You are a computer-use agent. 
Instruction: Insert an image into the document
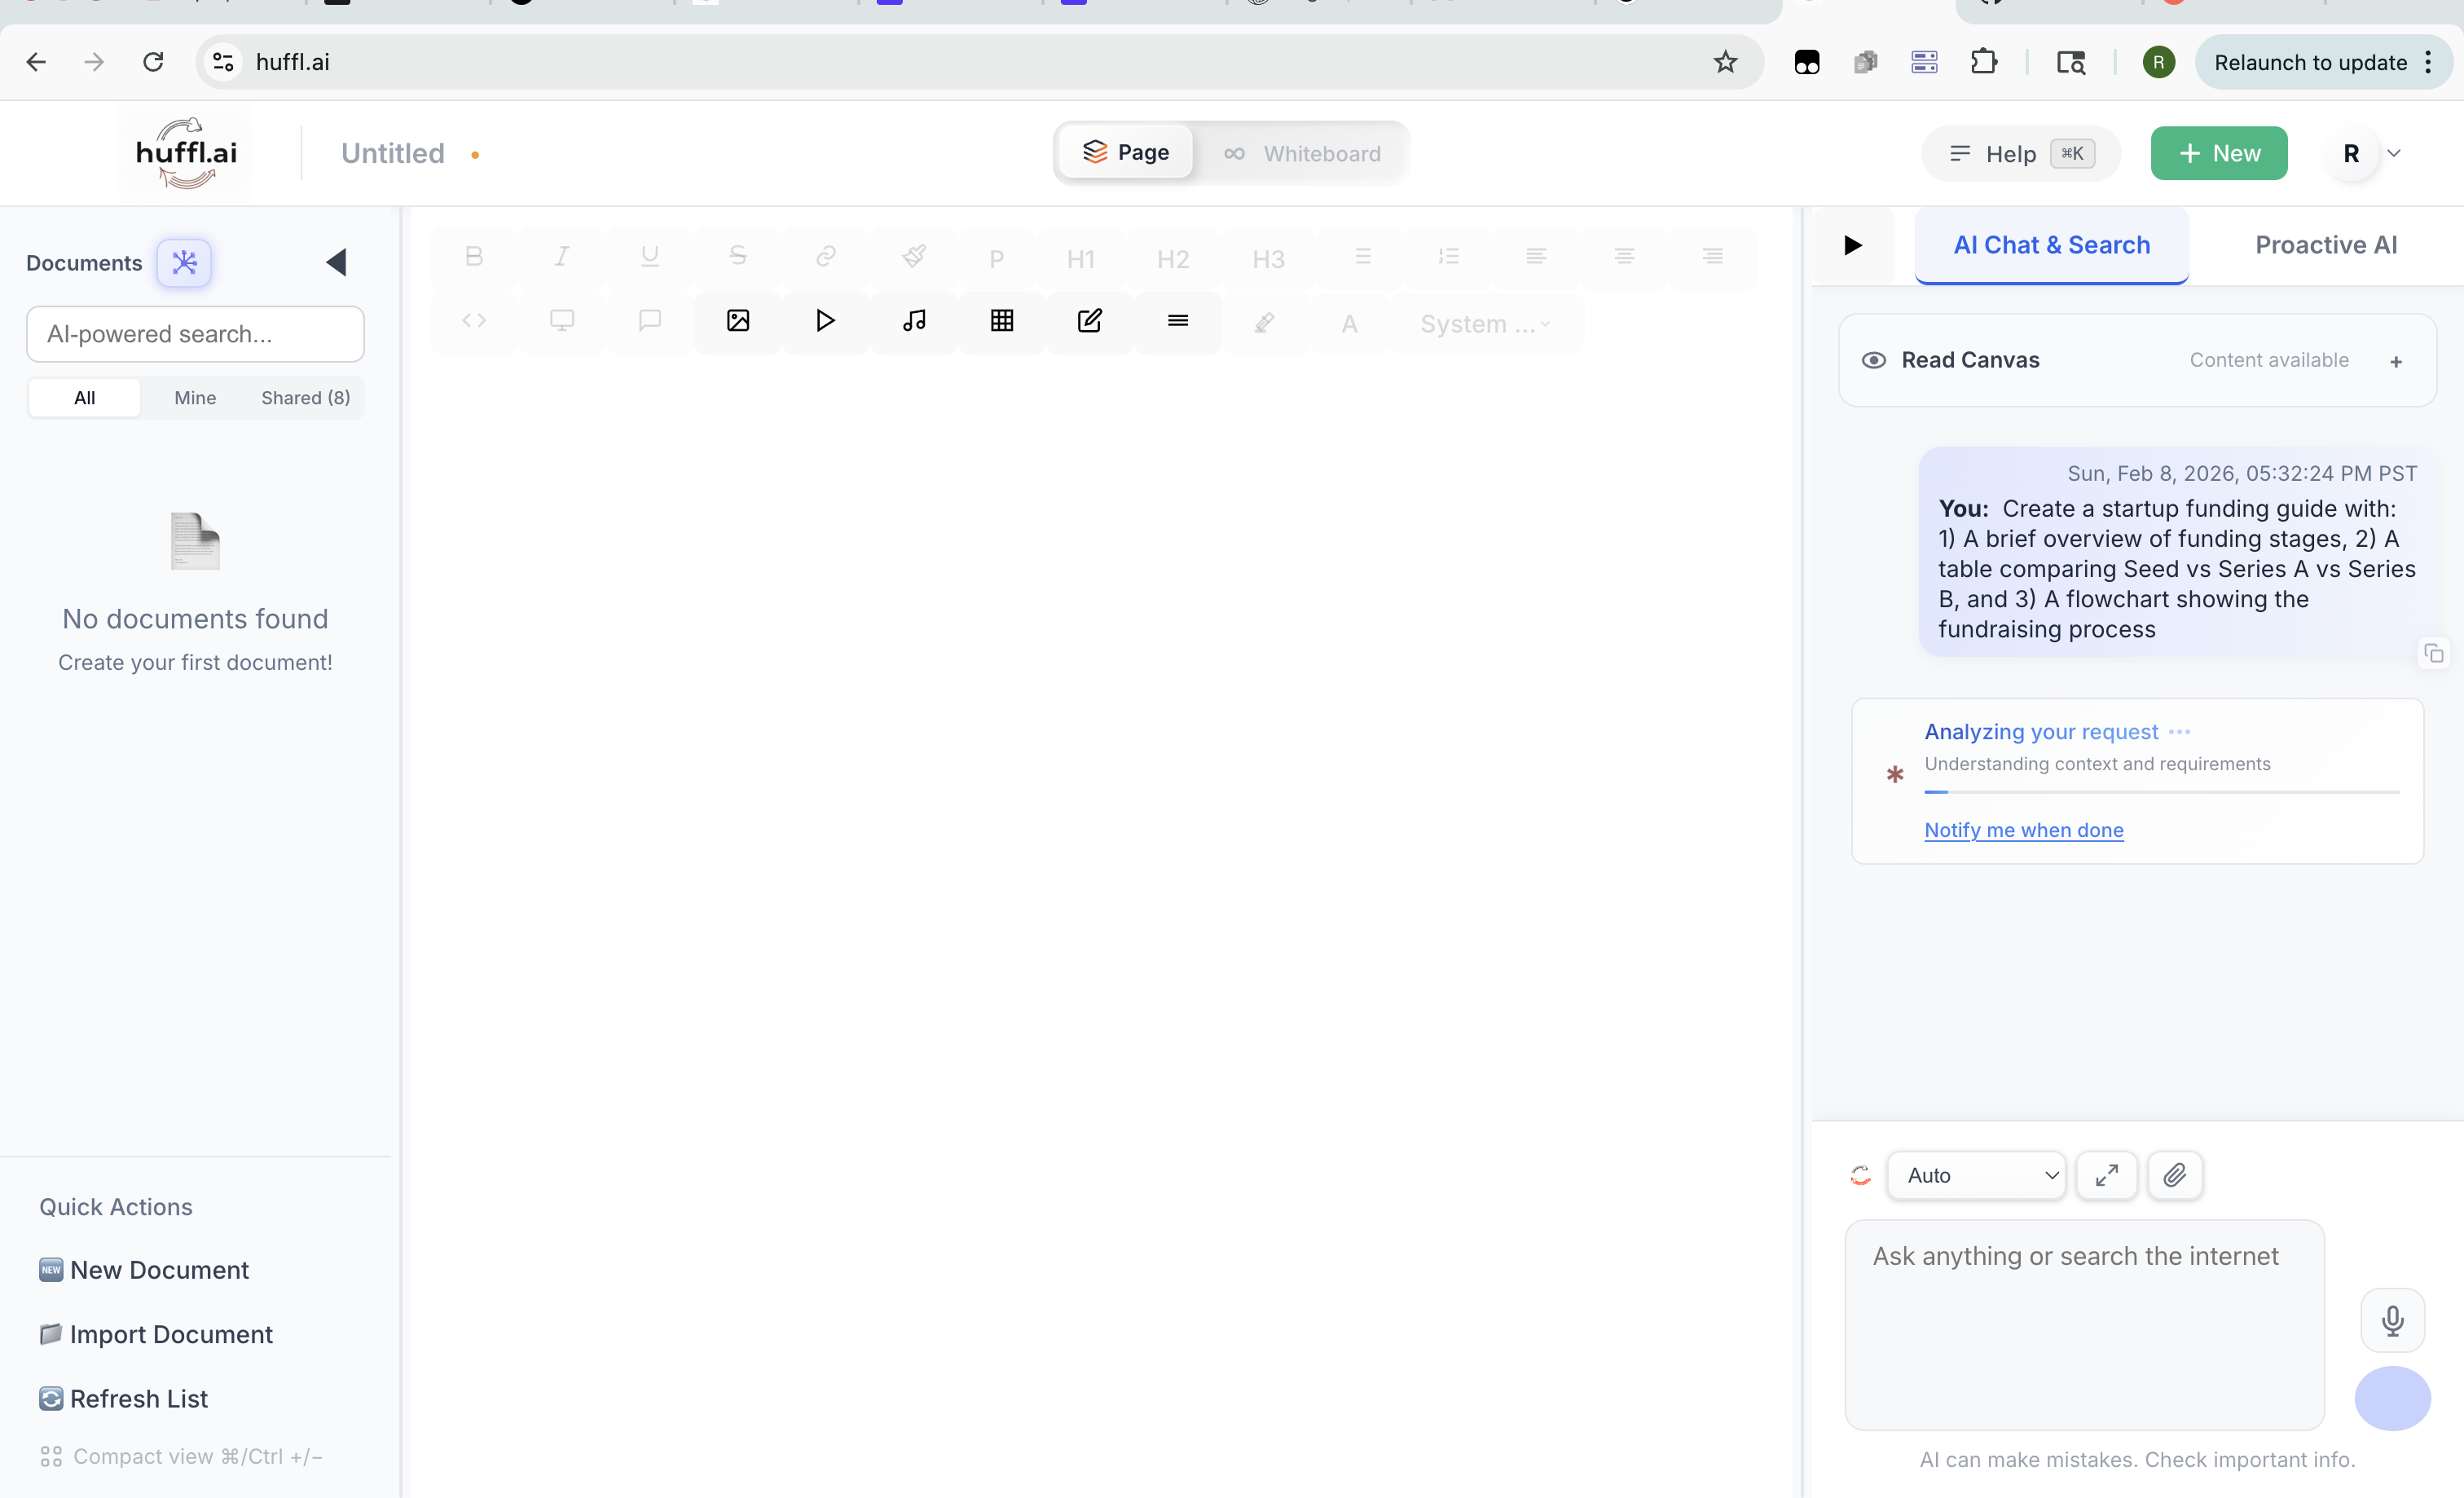[x=737, y=321]
